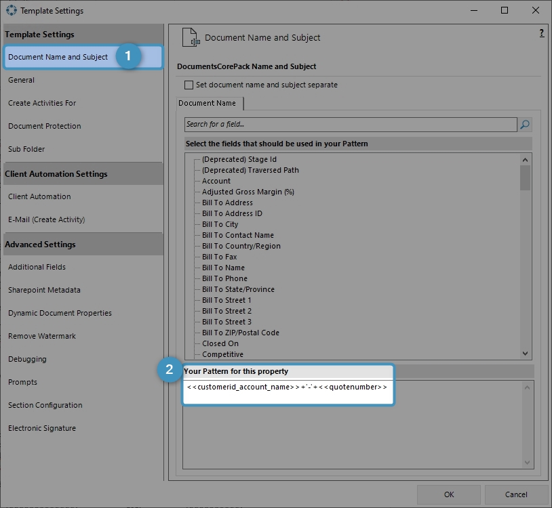Screen dimensions: 552x508
Task: Select the Document Name tab
Action: click(210, 104)
